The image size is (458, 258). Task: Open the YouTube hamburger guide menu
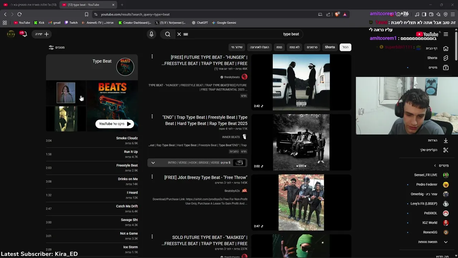click(446, 34)
